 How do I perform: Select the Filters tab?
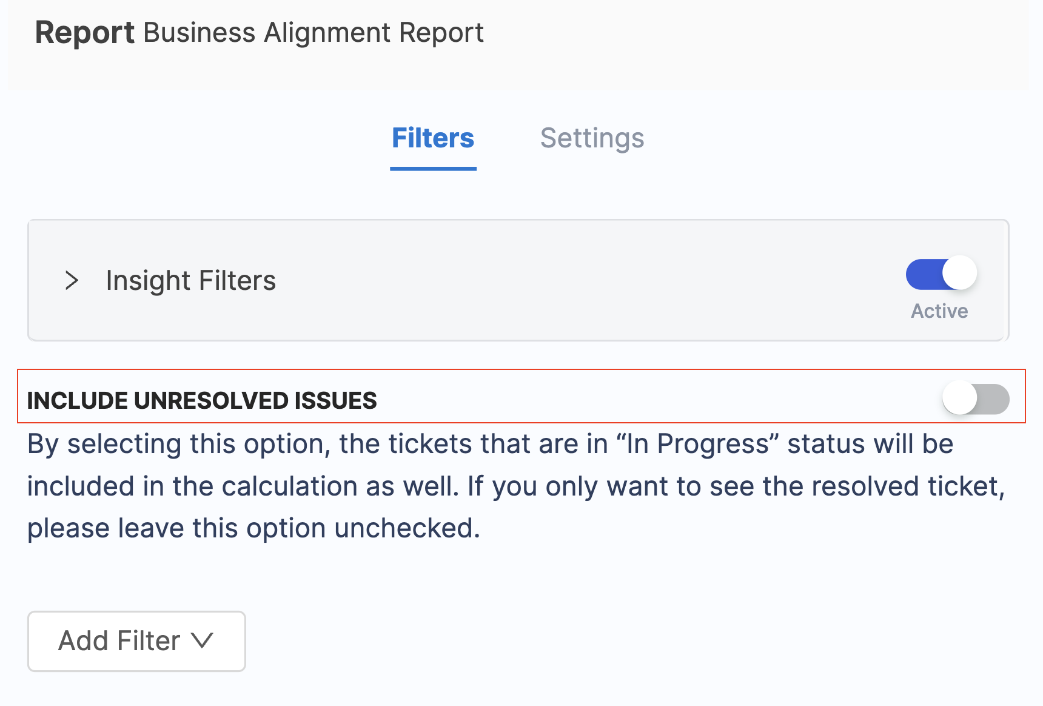432,138
